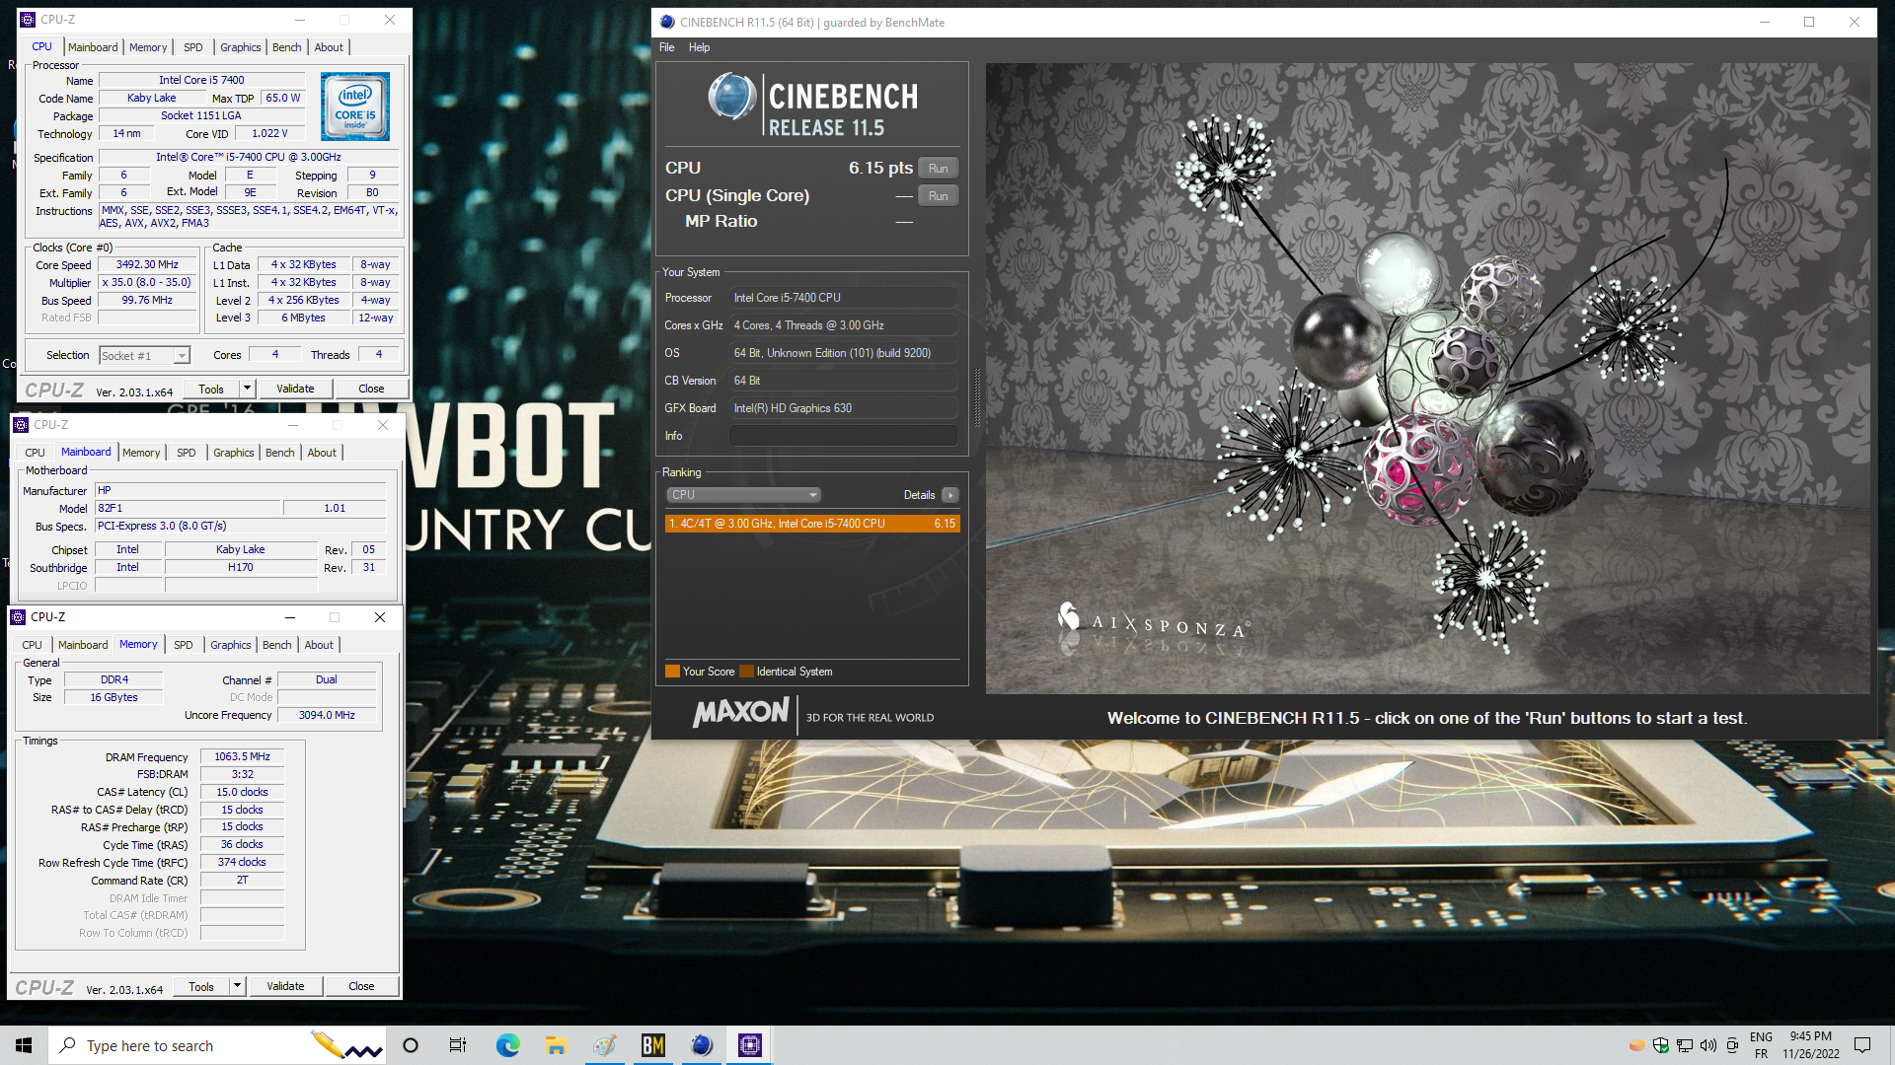The image size is (1895, 1065).
Task: Switch to CPU-Z taskbar icon
Action: 750,1045
